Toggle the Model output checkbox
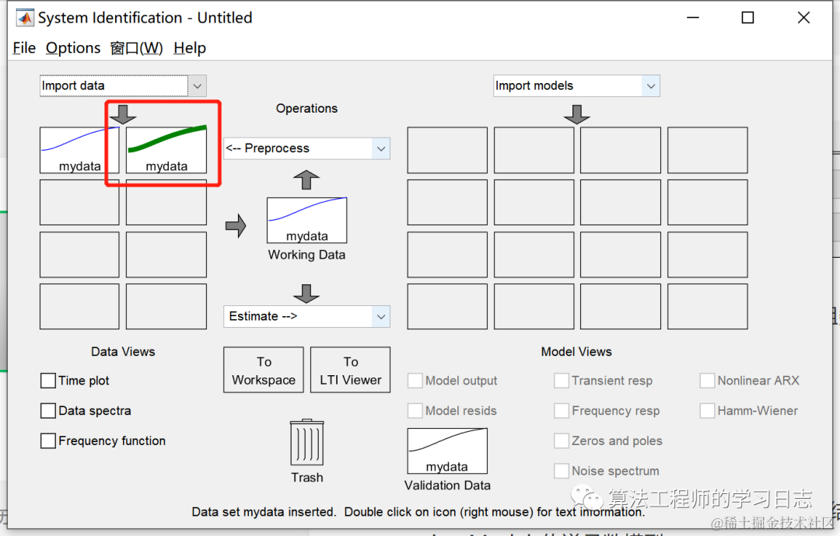The height and width of the screenshot is (536, 840). [x=415, y=381]
